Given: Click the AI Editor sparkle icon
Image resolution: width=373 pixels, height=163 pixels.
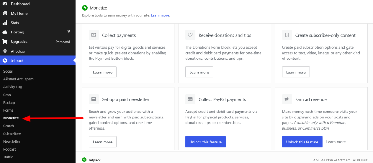Looking at the screenshot, I should [5, 51].
